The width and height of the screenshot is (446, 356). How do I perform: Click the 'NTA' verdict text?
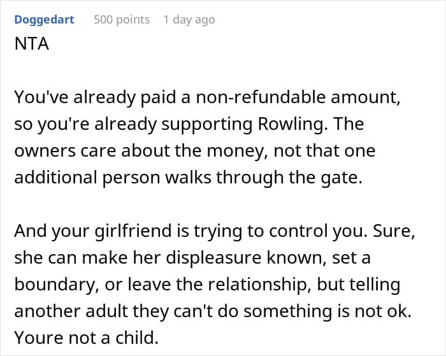(32, 44)
